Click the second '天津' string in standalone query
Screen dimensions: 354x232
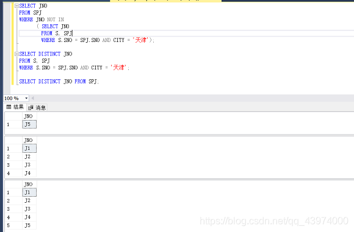118,68
